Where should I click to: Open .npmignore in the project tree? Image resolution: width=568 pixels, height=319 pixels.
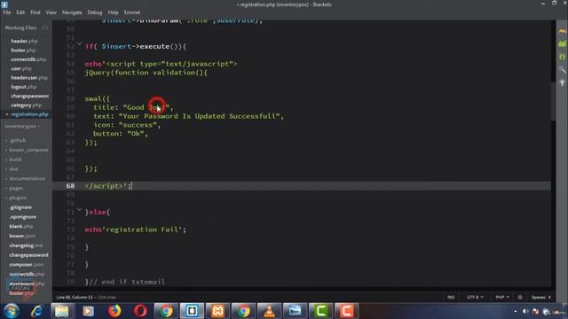coord(23,217)
